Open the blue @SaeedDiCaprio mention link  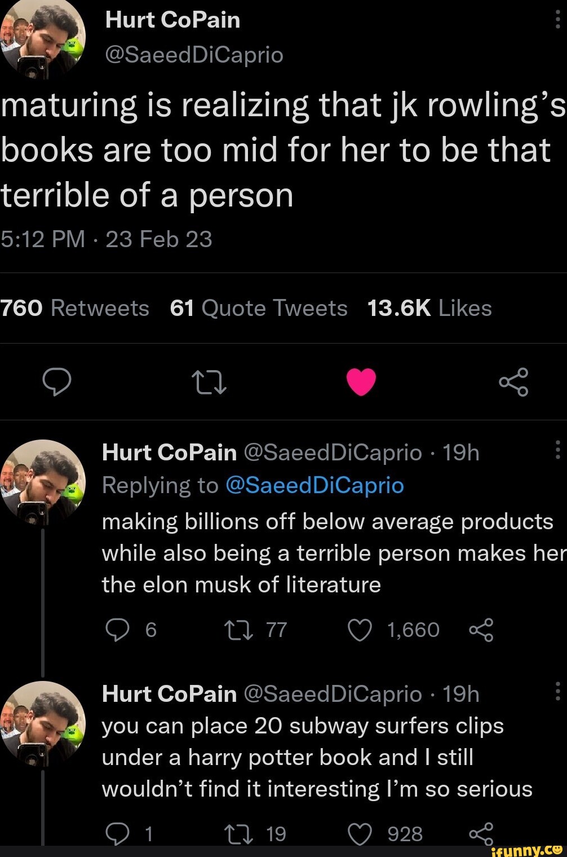[314, 485]
